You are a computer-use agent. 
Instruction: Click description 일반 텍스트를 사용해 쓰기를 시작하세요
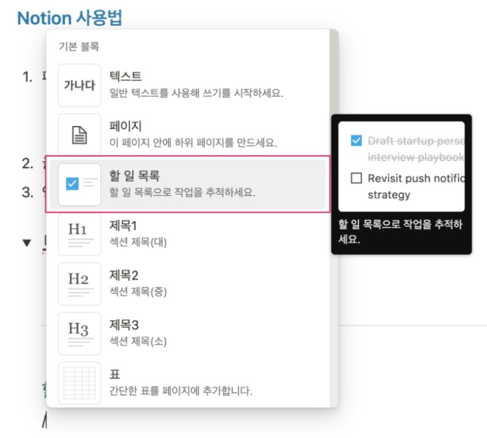196,93
